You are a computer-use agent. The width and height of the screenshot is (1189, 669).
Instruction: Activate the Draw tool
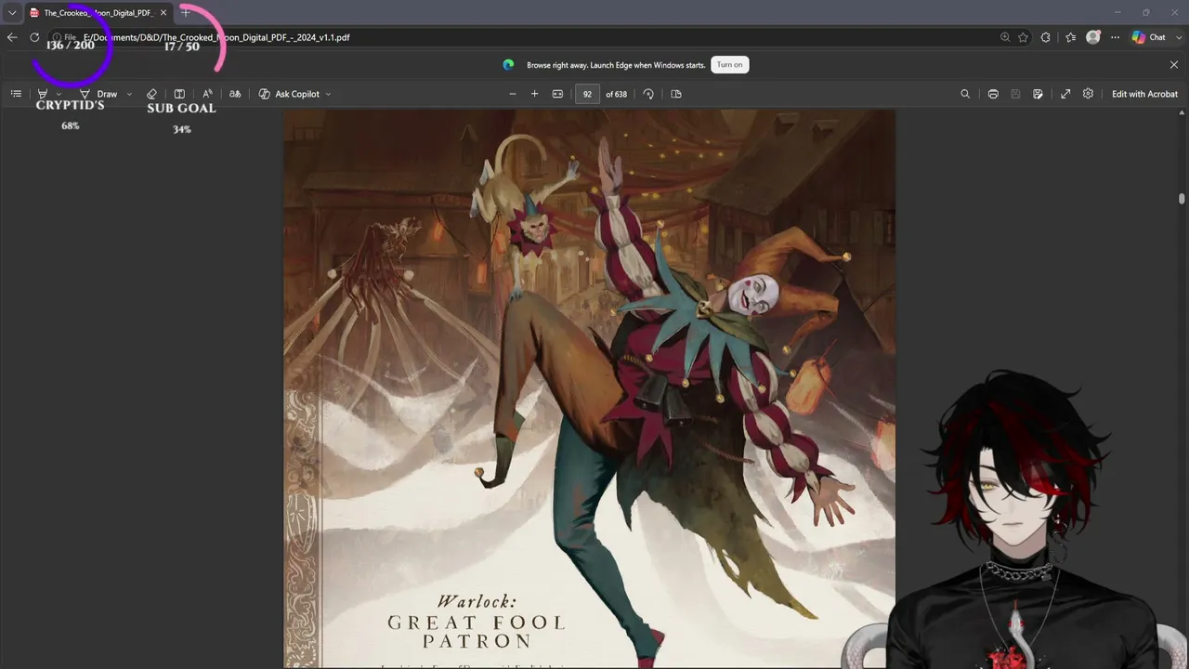[98, 94]
